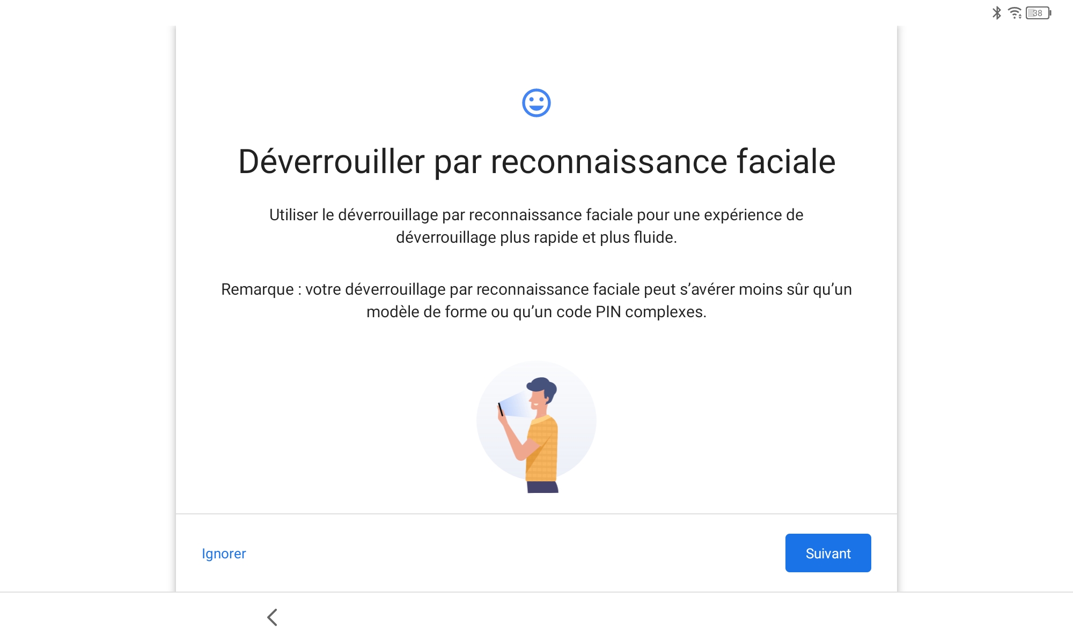
Task: Tap the man's head in the illustration
Action: [542, 393]
